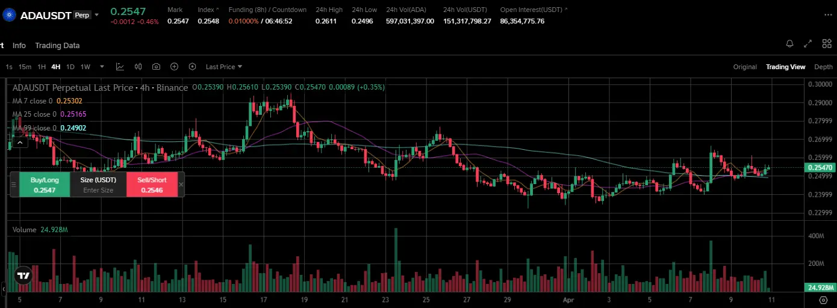Image resolution: width=837 pixels, height=308 pixels.
Task: Take a chart snapshot with the camera icon
Action: point(156,67)
